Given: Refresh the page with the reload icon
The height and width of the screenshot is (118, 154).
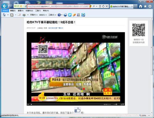Looking at the screenshot, I should tap(103, 6).
